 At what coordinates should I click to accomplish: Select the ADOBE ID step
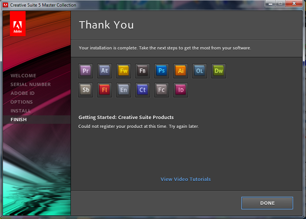point(22,93)
